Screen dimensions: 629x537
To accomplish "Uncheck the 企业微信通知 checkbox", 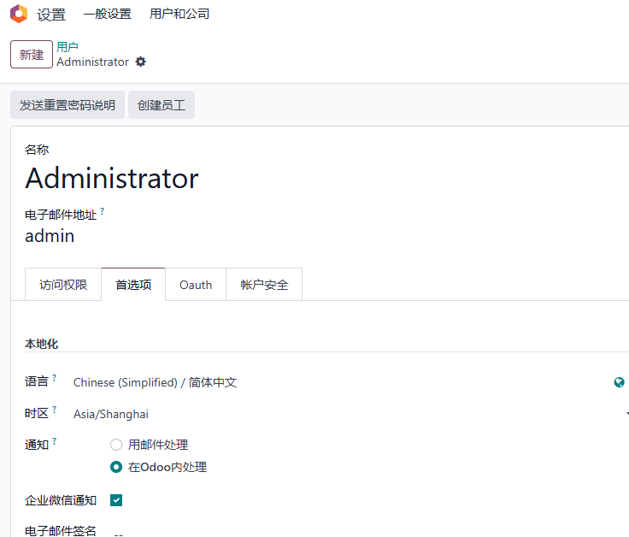I will tap(116, 500).
